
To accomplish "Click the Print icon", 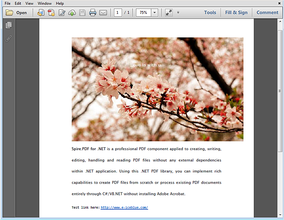I will pos(93,13).
